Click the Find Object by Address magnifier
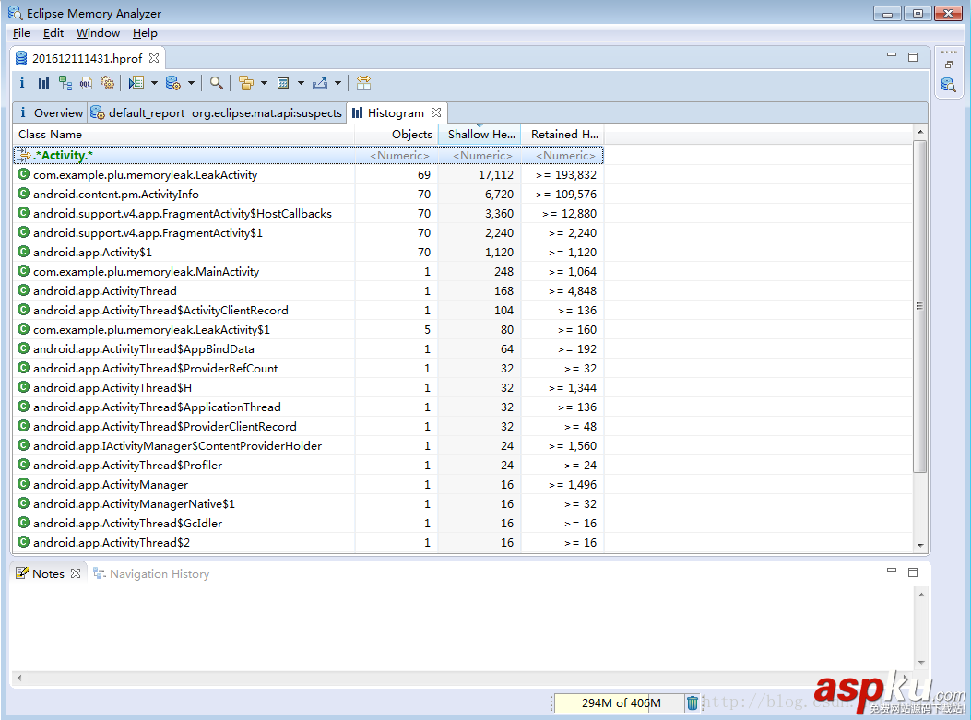 click(216, 83)
